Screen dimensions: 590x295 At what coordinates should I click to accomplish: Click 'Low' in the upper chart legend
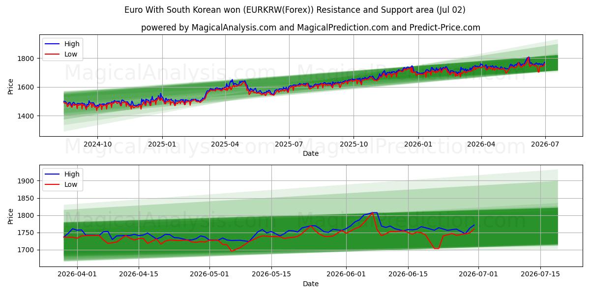coord(71,54)
